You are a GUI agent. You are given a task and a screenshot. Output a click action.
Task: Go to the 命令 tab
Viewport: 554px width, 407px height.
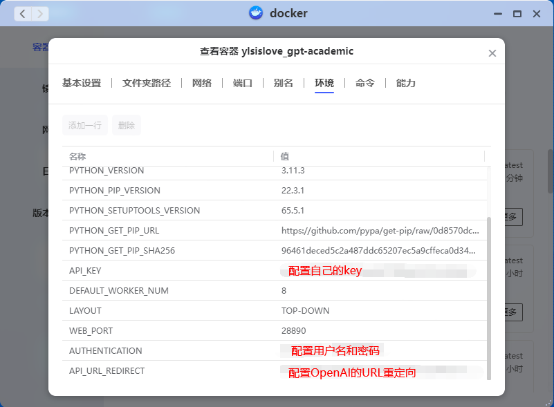(365, 83)
